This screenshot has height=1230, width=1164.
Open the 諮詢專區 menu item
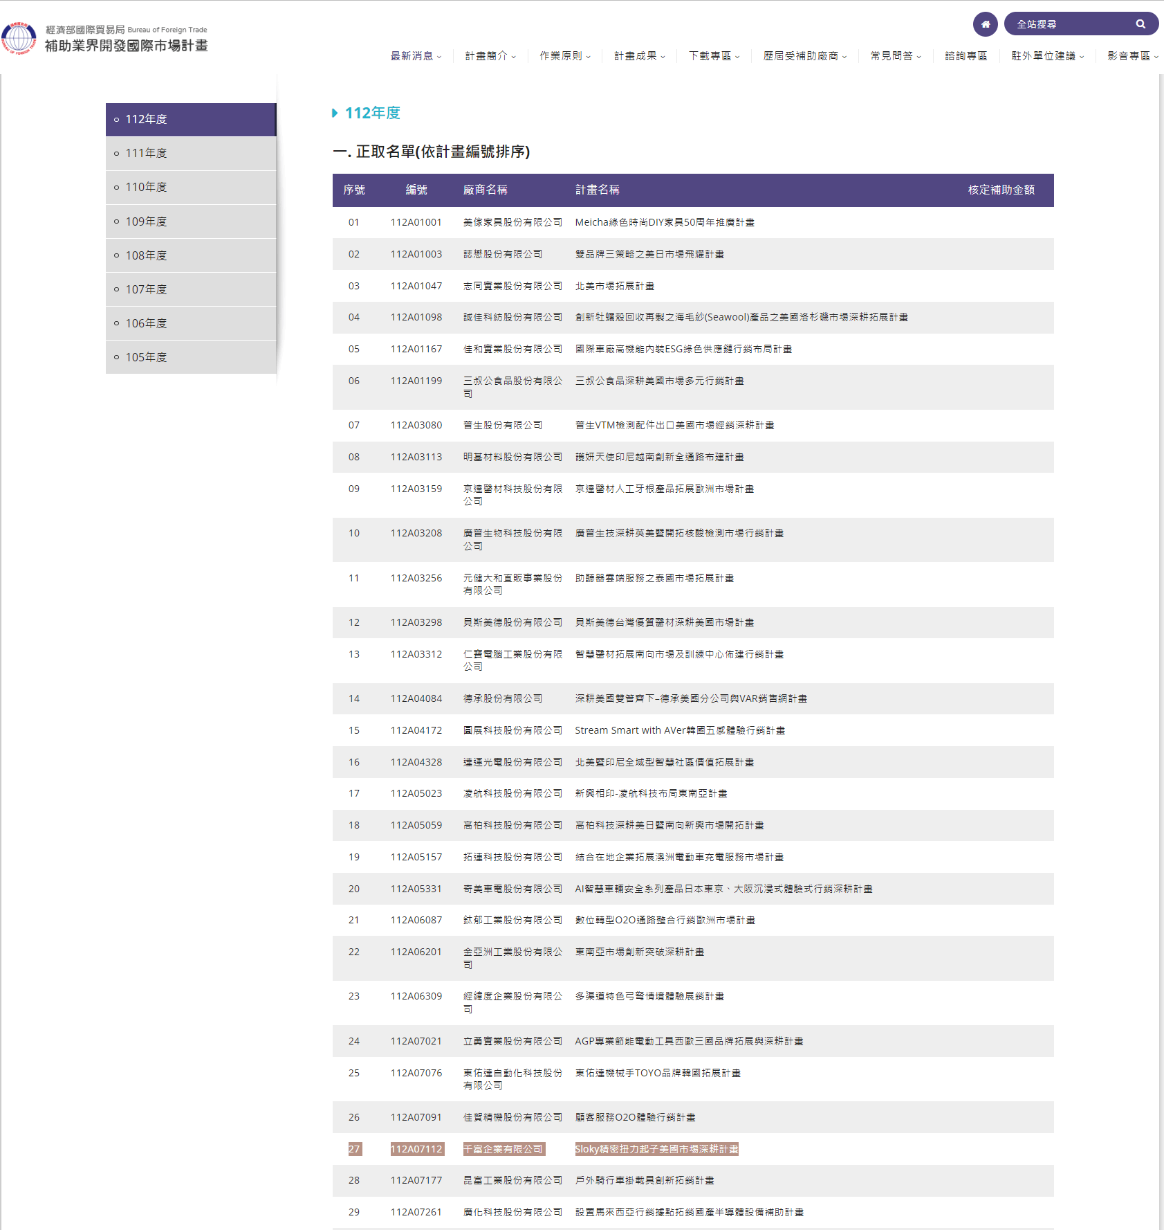point(966,56)
